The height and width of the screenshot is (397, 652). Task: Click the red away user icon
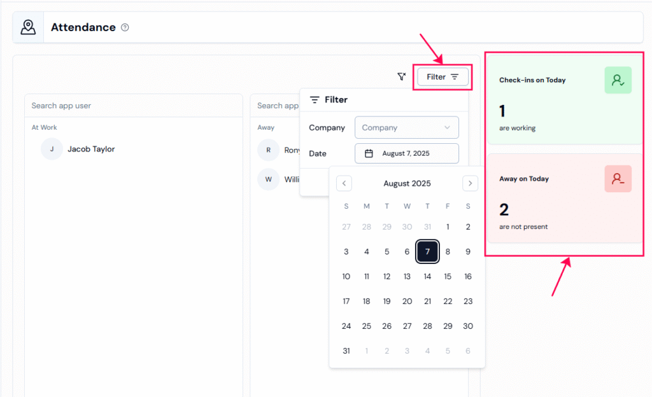click(618, 179)
